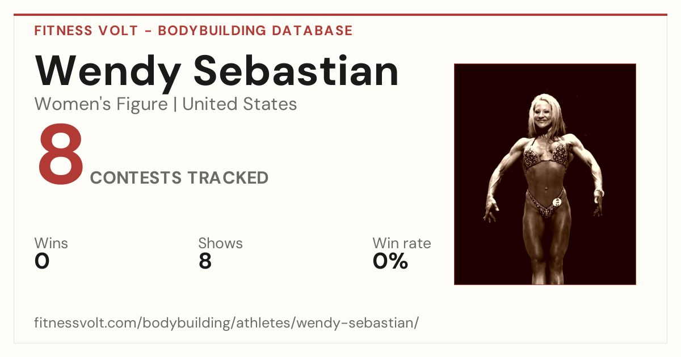Click the Shows value 8

205,261
